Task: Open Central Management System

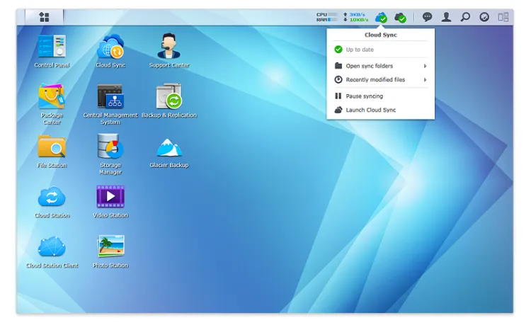Action: pos(110,97)
